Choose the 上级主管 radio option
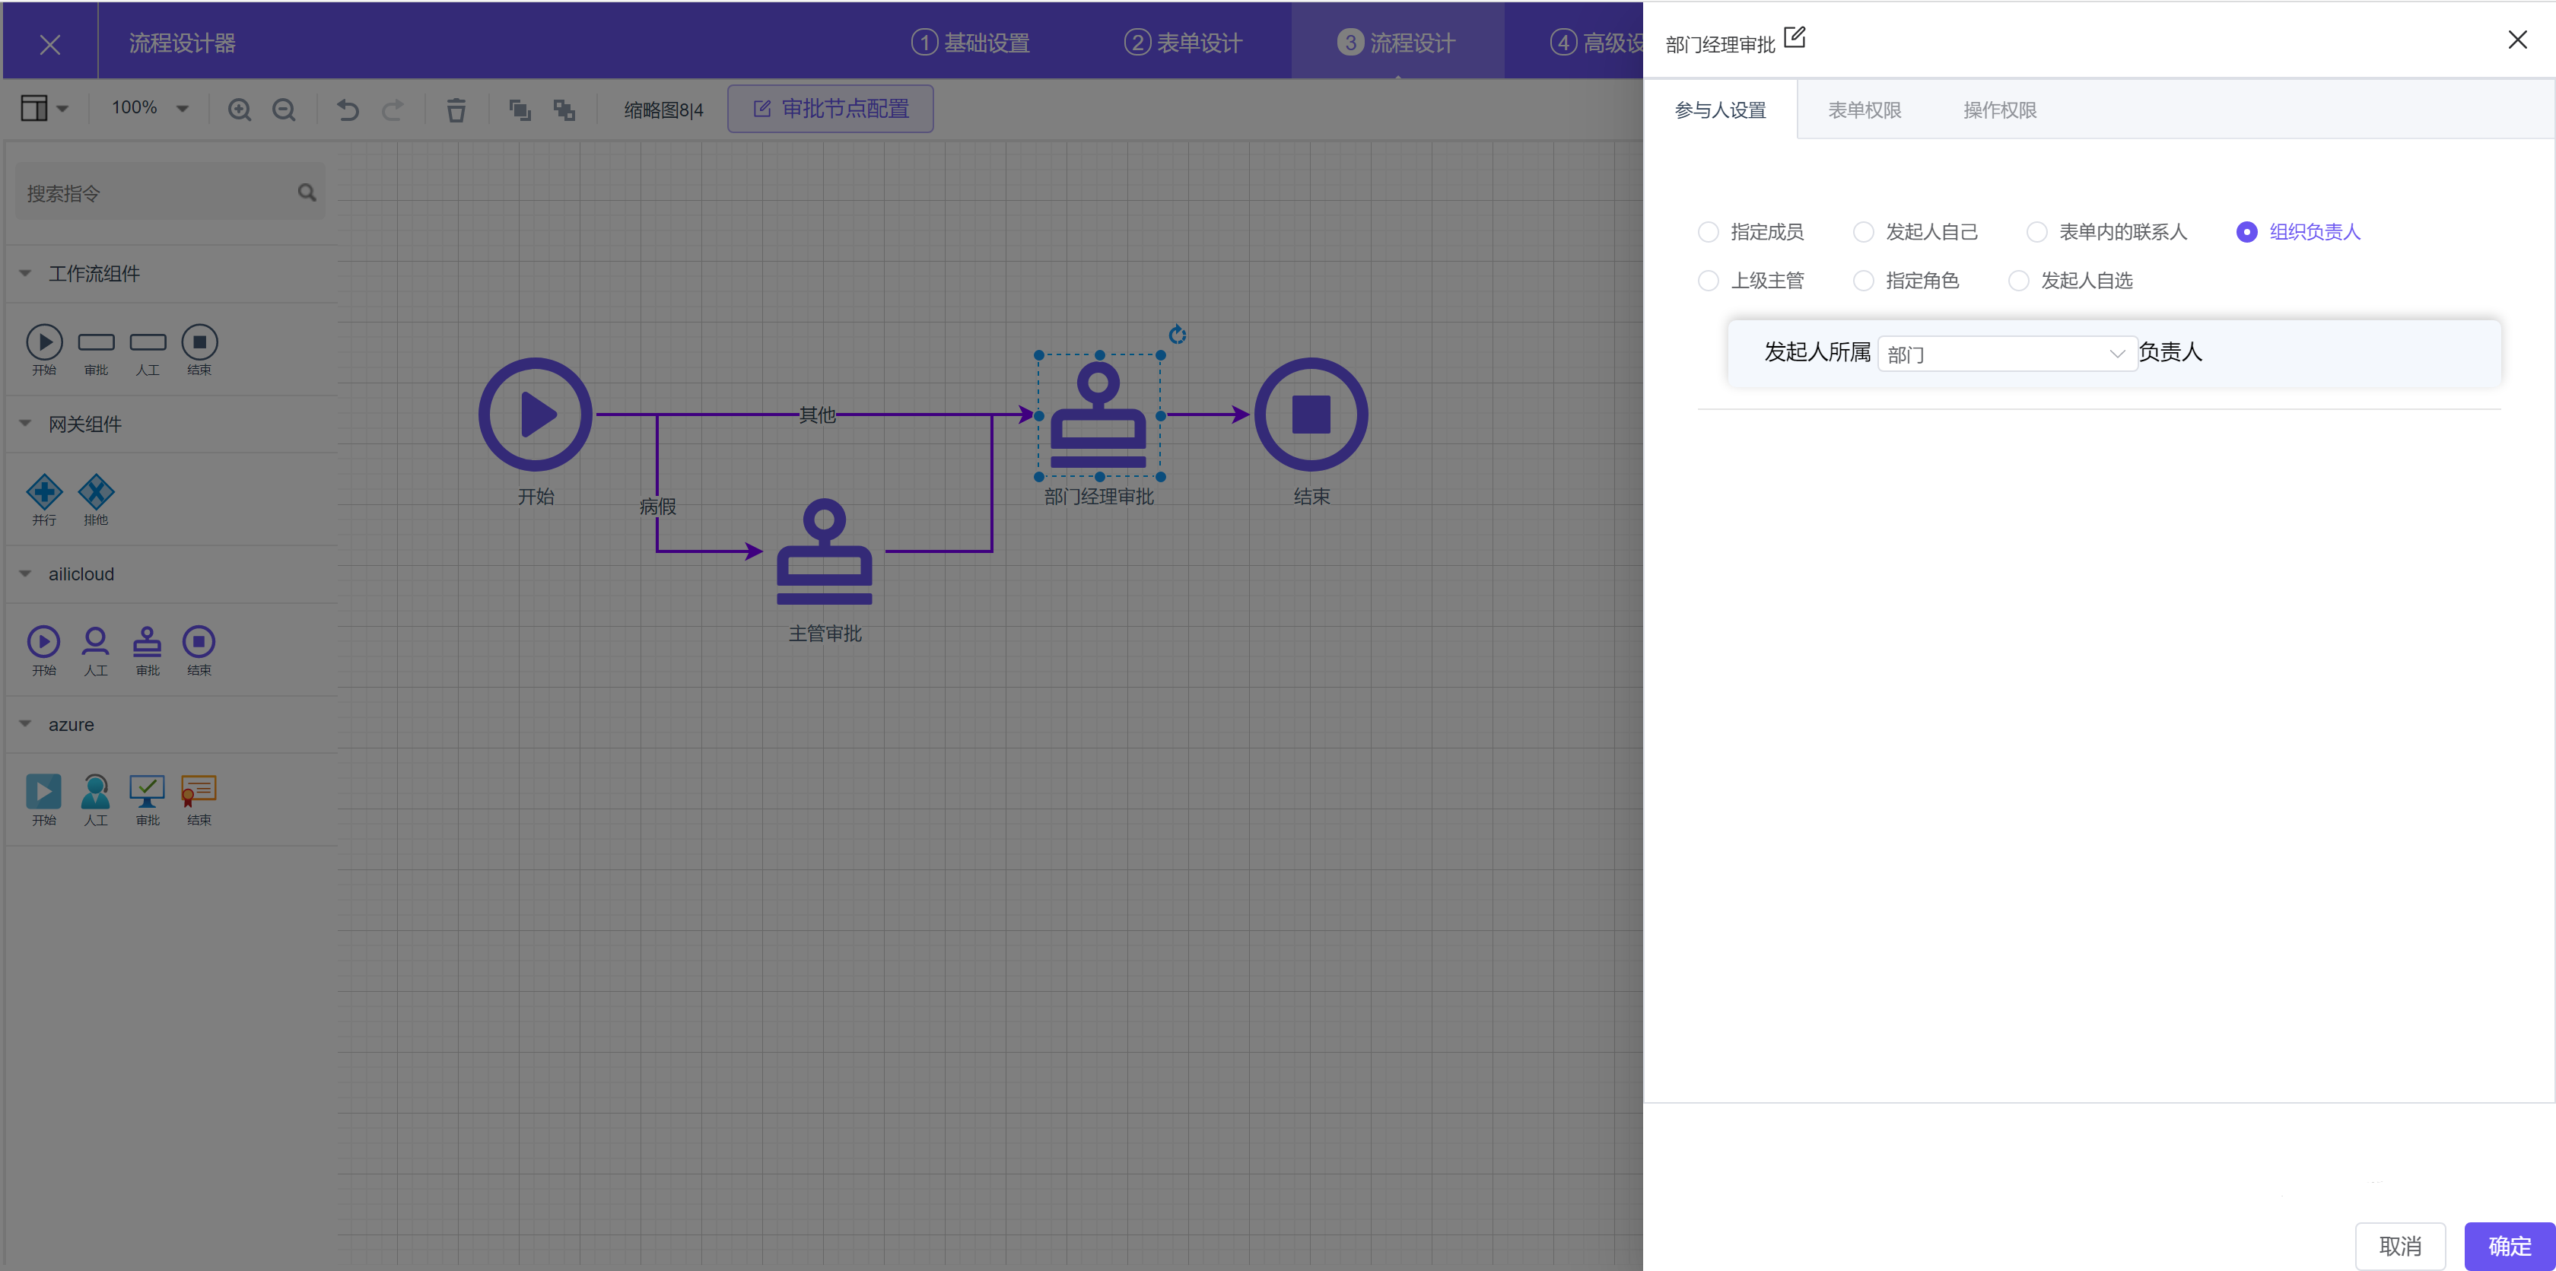2556x1271 pixels. pyautogui.click(x=1708, y=281)
